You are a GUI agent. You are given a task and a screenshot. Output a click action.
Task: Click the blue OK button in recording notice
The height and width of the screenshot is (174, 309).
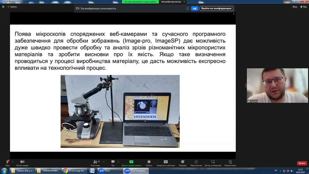(x=195, y=8)
